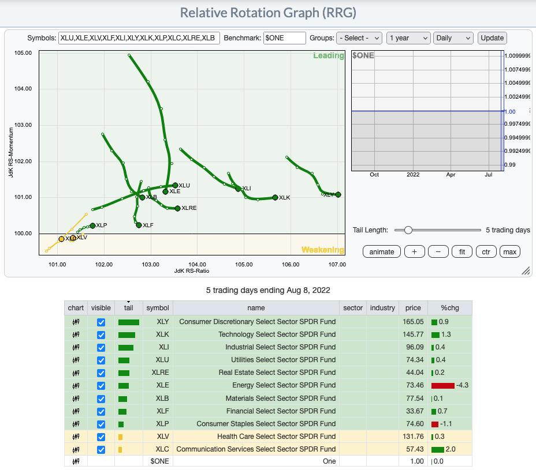Sort table by price column header
The height and width of the screenshot is (470, 536).
(413, 308)
